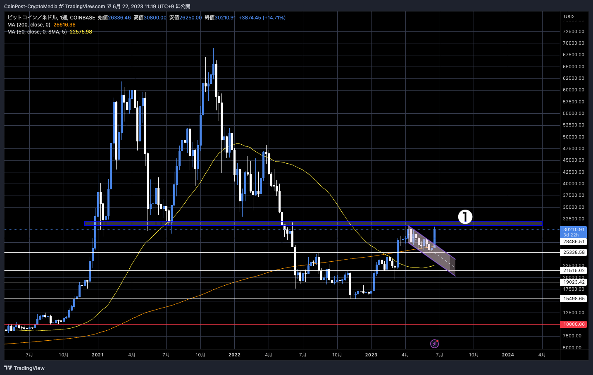593x375 pixels.
Task: Click the low price value 26250.00
Action: [191, 18]
